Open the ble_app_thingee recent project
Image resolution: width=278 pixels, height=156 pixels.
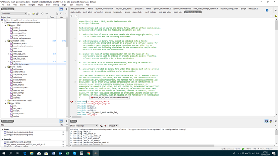pos(19,142)
